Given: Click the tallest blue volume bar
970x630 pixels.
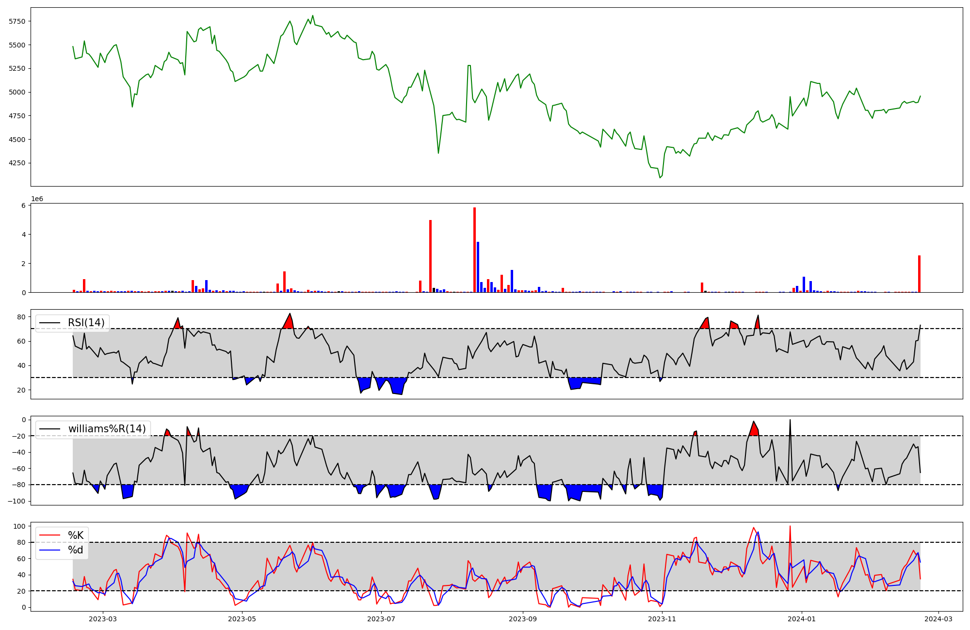Looking at the screenshot, I should [478, 267].
